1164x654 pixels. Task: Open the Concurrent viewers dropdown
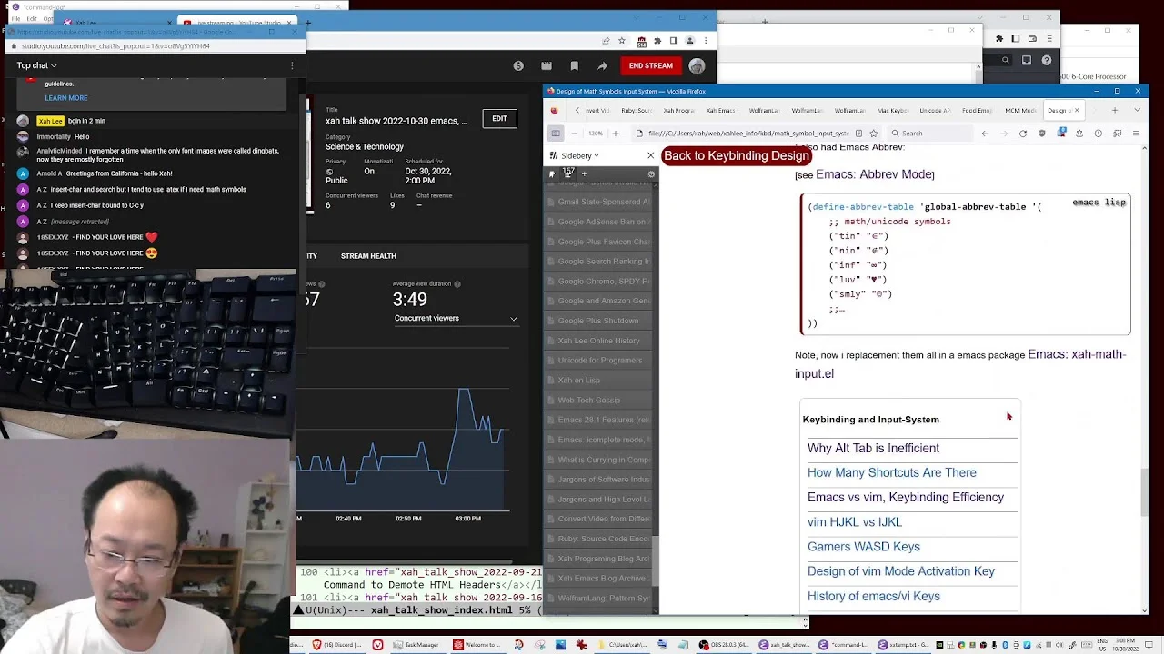click(x=456, y=319)
